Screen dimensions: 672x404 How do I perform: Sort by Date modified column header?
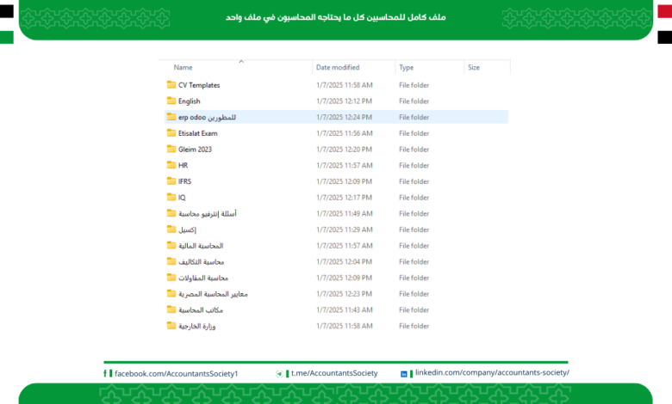pyautogui.click(x=338, y=67)
